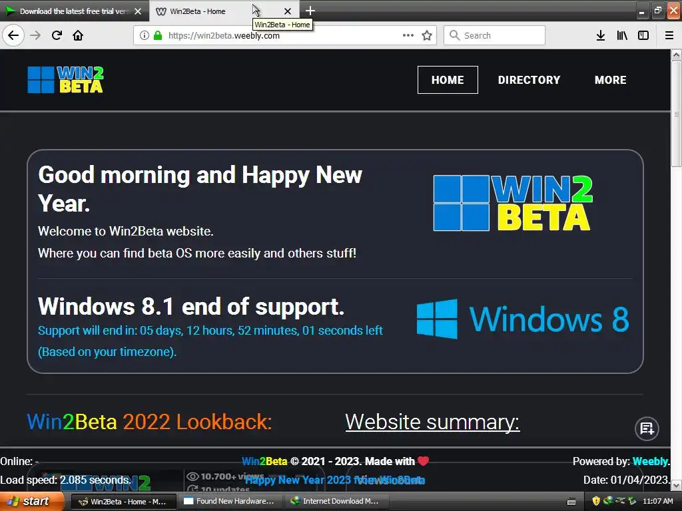
Task: Open page actions three-dot menu
Action: pyautogui.click(x=408, y=35)
